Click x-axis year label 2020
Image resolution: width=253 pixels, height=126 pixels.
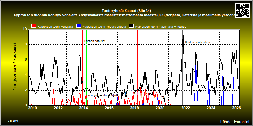coord(160,108)
